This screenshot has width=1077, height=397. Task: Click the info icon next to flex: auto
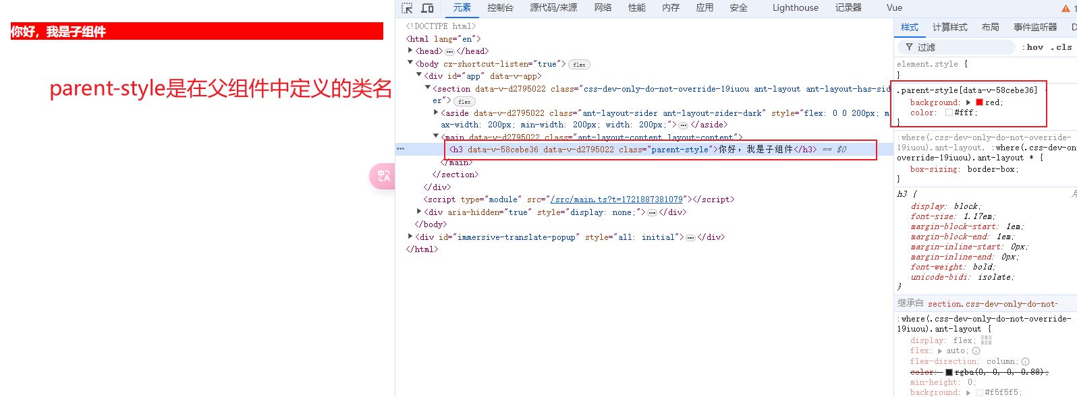[976, 350]
